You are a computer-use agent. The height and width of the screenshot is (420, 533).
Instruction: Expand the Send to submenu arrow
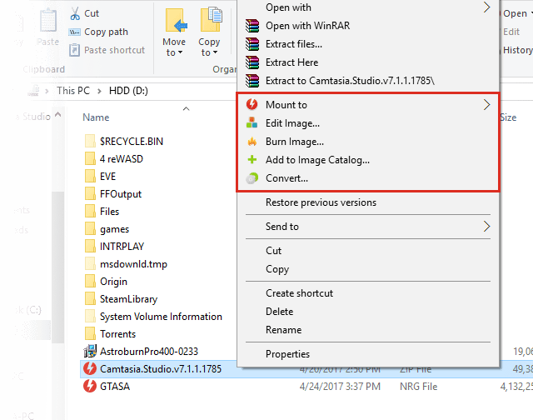[x=486, y=227]
